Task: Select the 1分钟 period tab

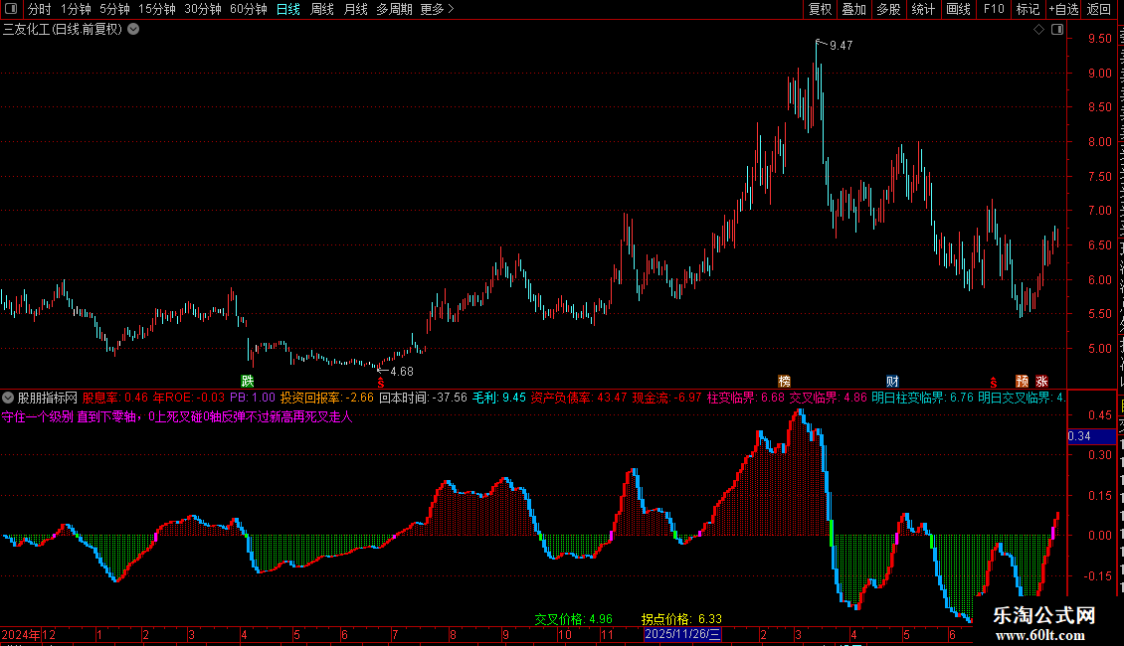Action: [76, 9]
